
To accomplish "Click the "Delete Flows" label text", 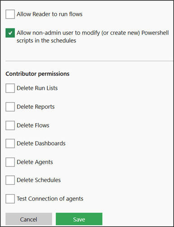I will pyautogui.click(x=33, y=125).
